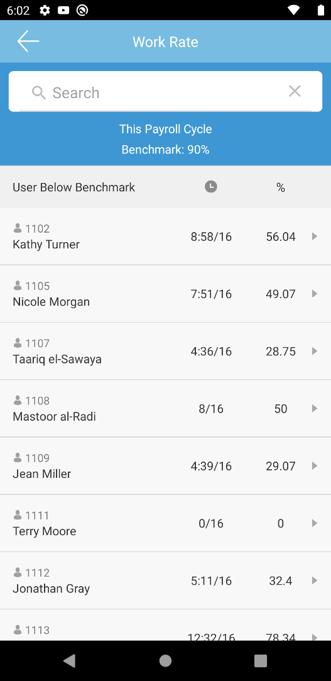The image size is (331, 681).
Task: Tap the percent column header
Action: (x=281, y=187)
